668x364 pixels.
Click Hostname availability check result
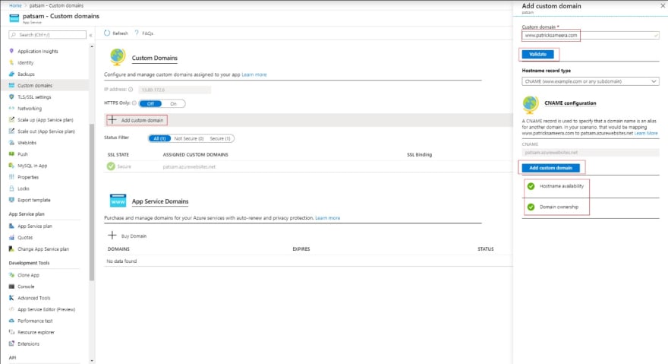coord(556,186)
